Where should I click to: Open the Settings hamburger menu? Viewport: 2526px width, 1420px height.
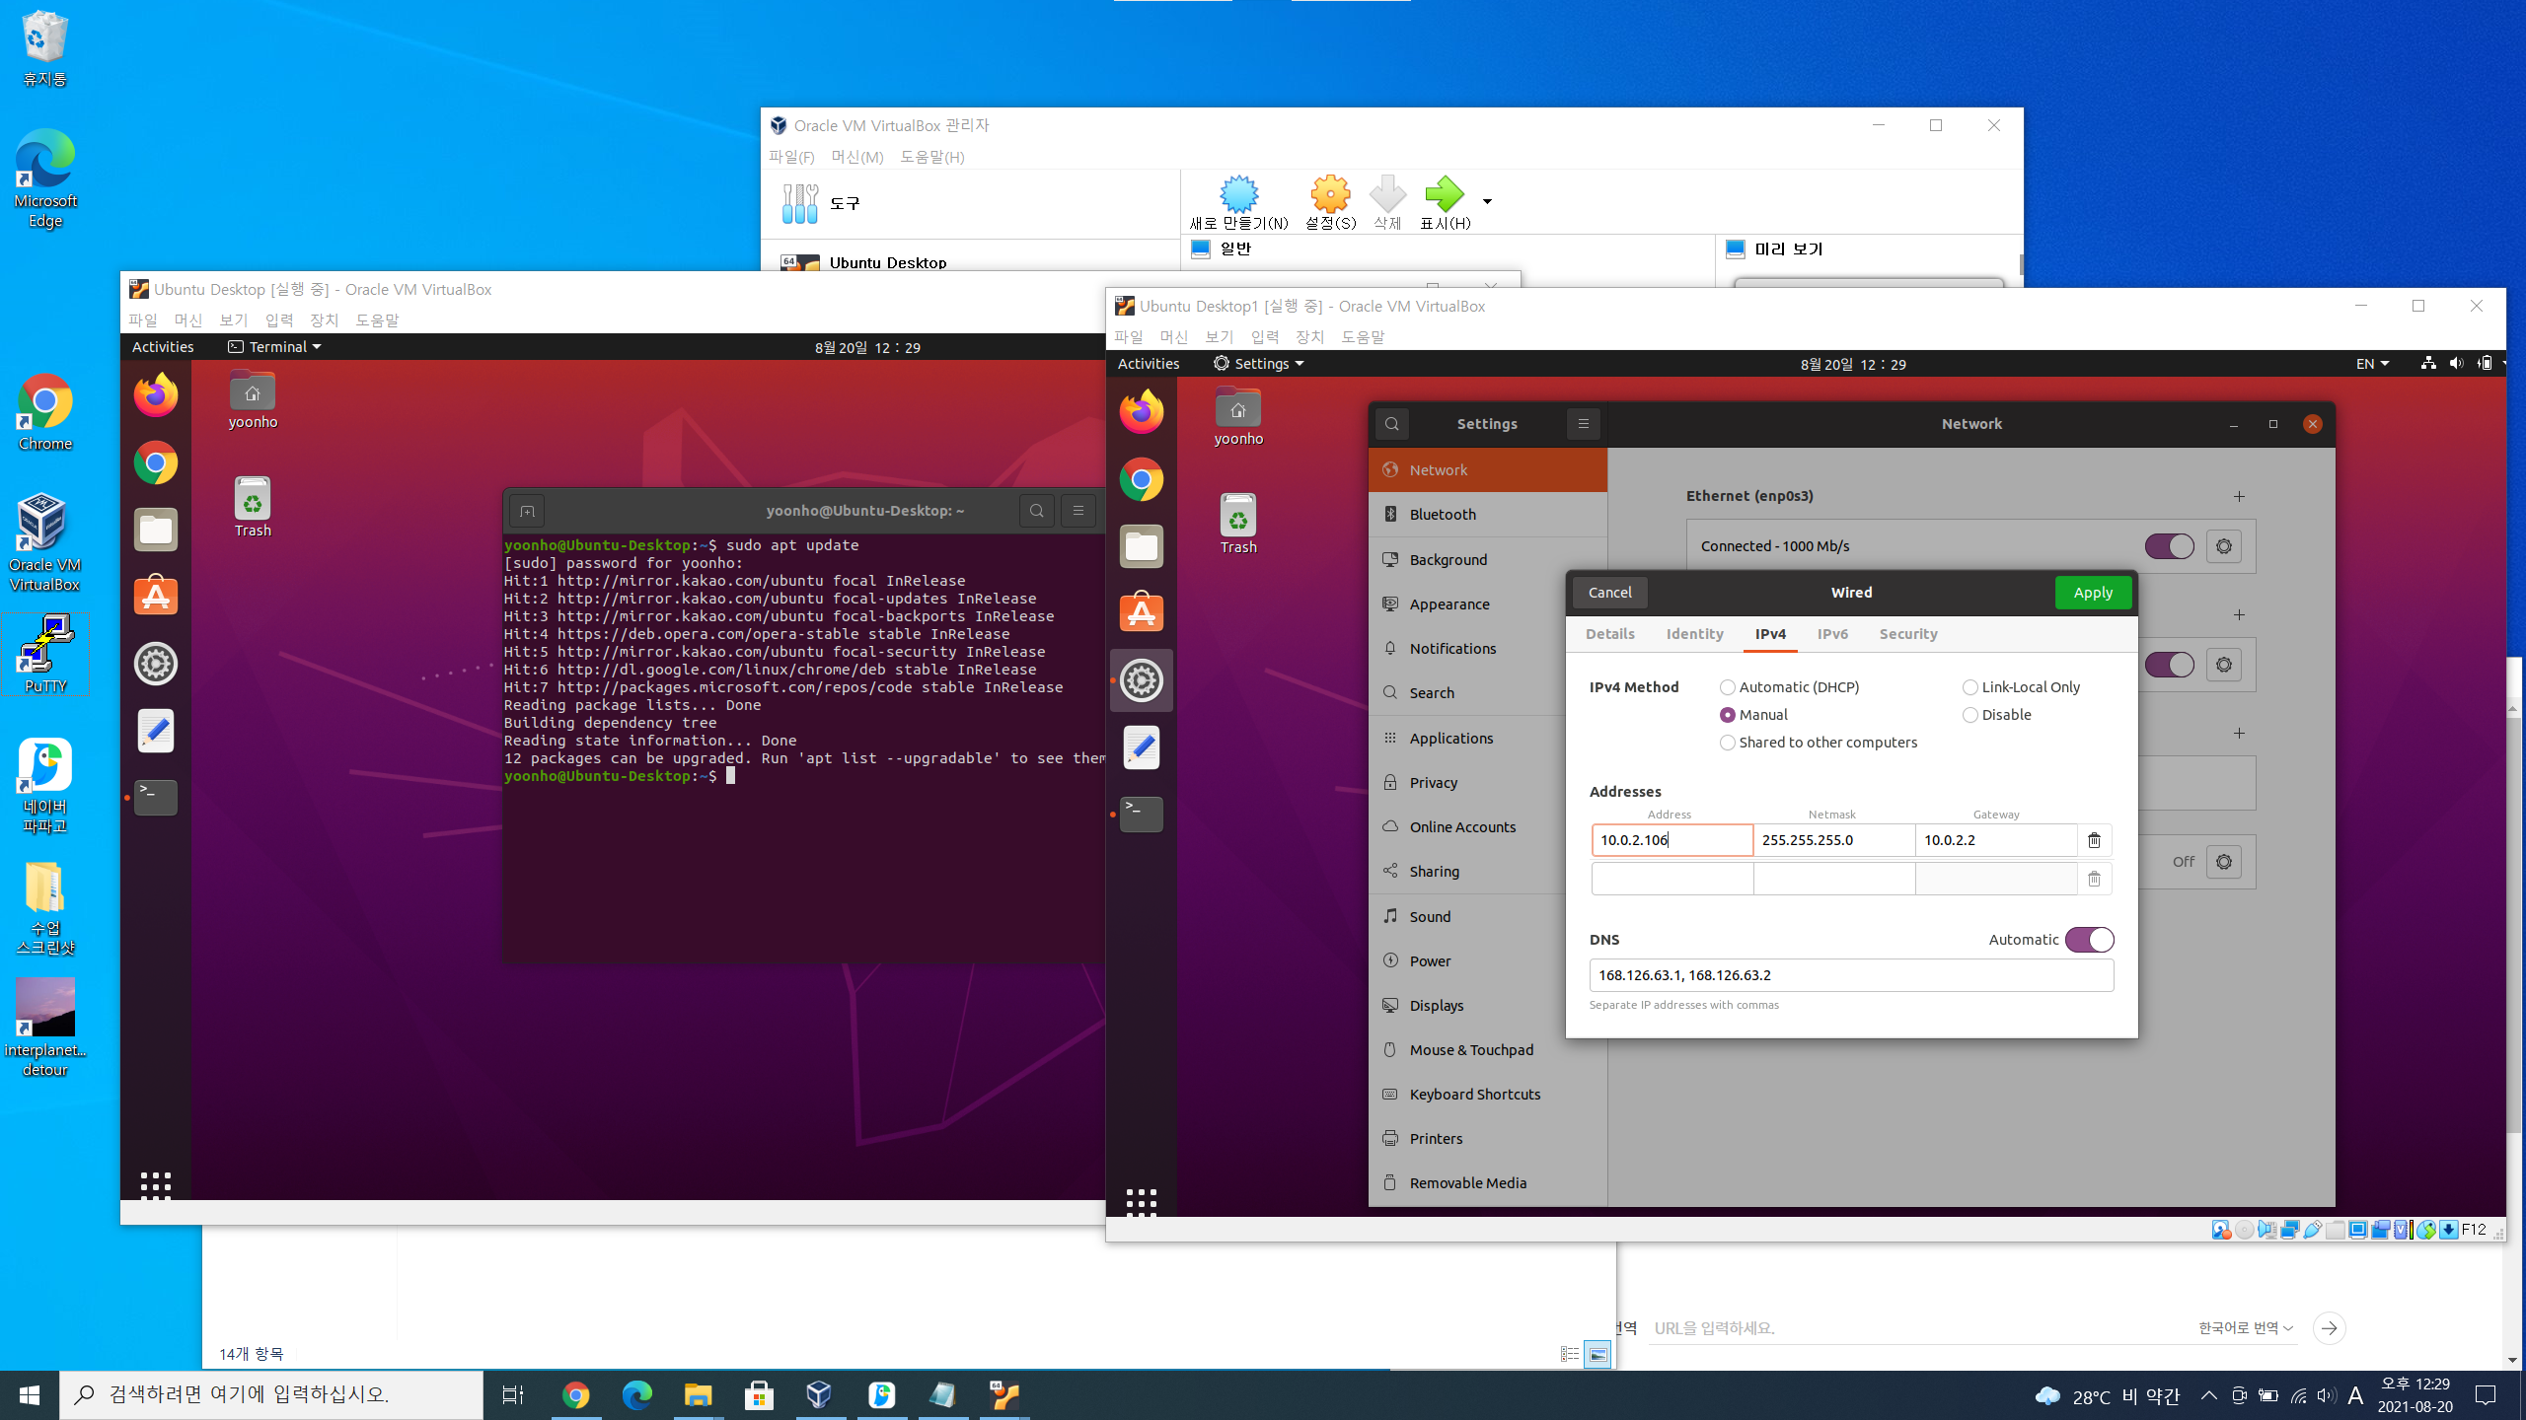click(x=1583, y=424)
